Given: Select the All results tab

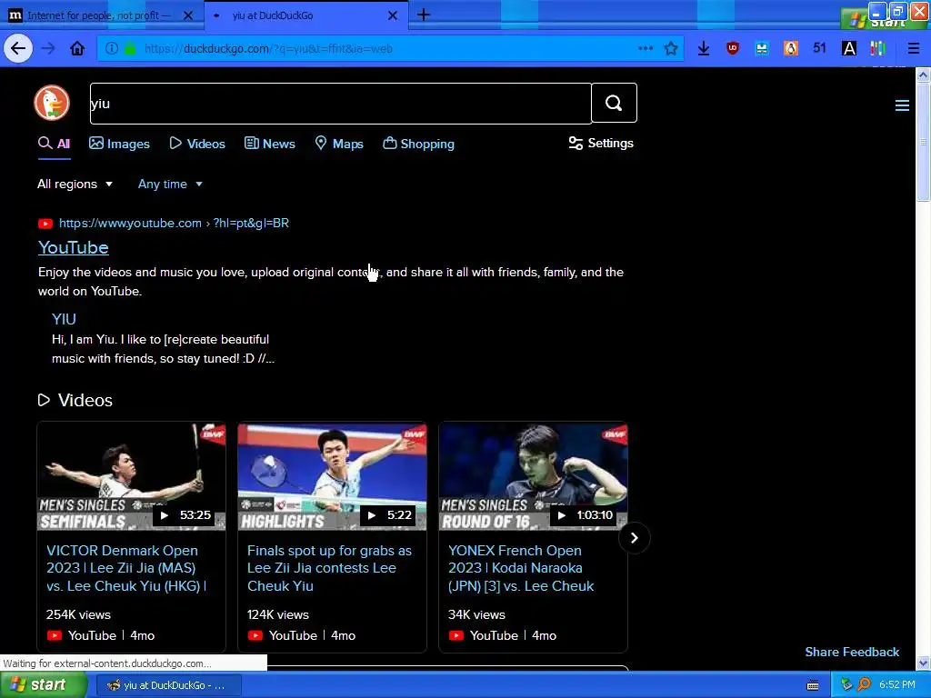Looking at the screenshot, I should tap(54, 144).
